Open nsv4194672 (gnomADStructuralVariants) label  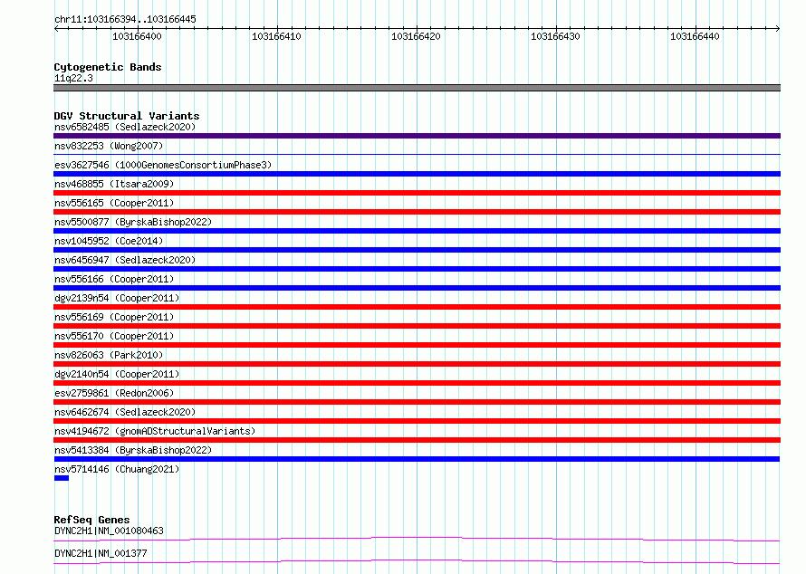pos(155,431)
